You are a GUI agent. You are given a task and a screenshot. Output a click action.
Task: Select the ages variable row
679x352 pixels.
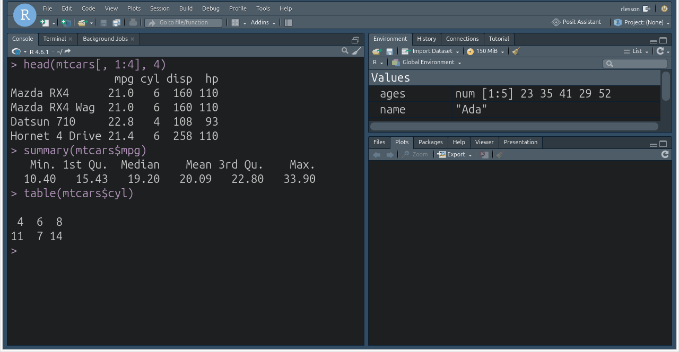coord(515,94)
